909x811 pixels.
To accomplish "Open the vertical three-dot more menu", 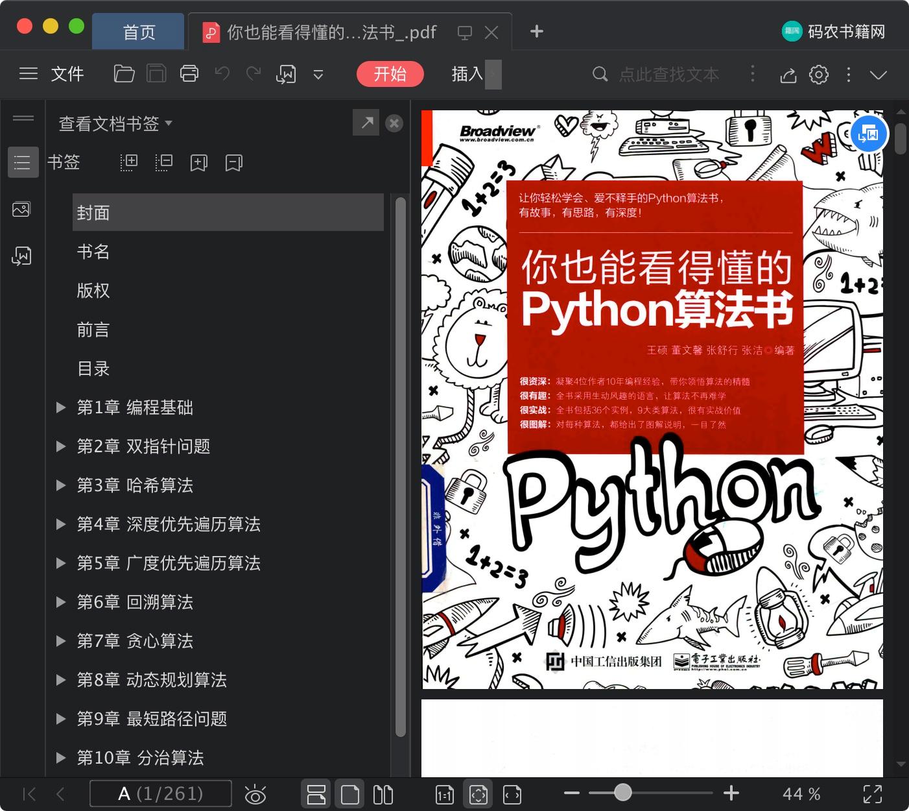I will [849, 75].
